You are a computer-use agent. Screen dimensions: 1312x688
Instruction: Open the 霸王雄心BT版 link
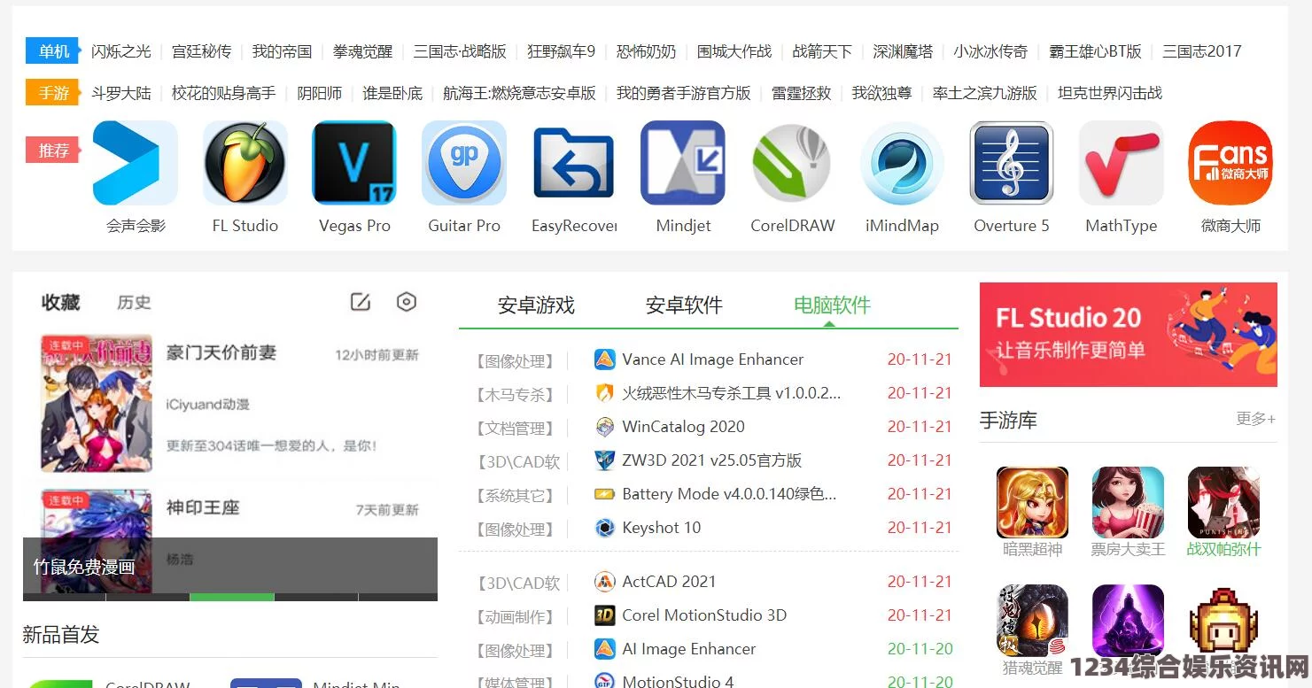[1095, 51]
